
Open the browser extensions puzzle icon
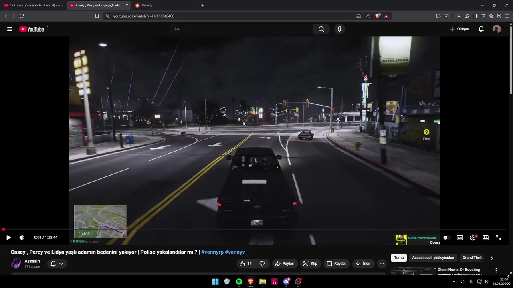[x=438, y=16]
